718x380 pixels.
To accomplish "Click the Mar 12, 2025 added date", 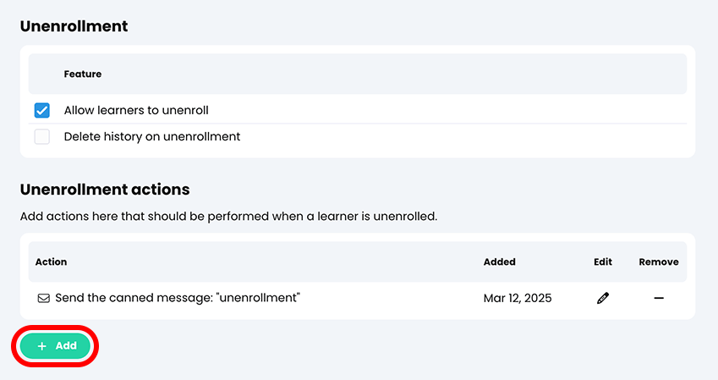I will coord(518,298).
